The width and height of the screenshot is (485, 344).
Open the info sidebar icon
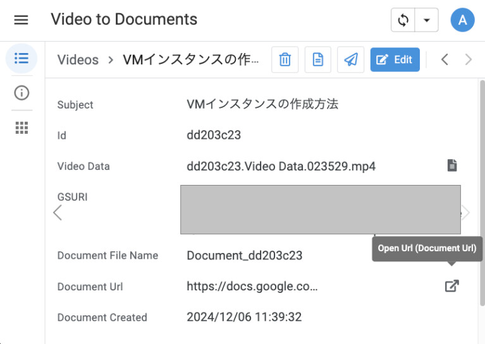[21, 93]
